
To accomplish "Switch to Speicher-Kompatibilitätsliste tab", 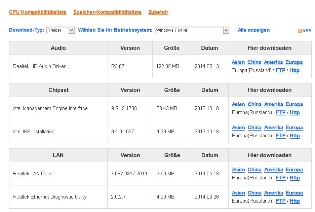I will [108, 12].
